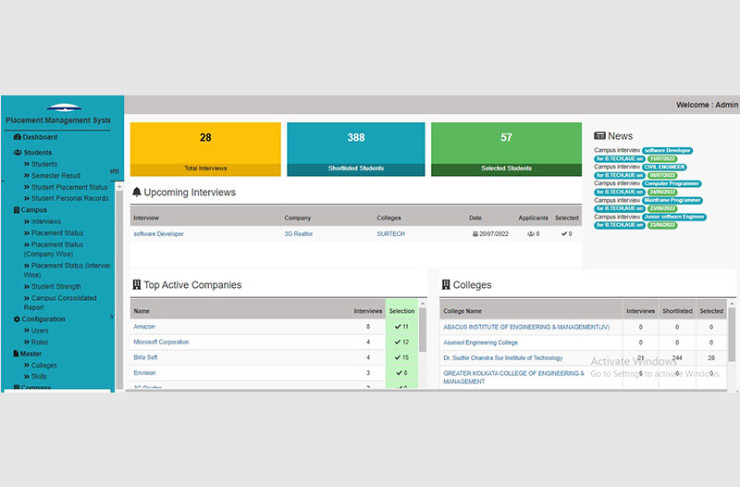Click the Dashboard gauge icon in sidebar
Viewport: 740px width, 487px height.
(x=17, y=137)
